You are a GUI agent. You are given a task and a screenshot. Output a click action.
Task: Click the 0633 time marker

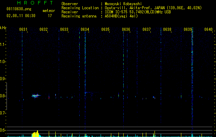click(x=64, y=29)
